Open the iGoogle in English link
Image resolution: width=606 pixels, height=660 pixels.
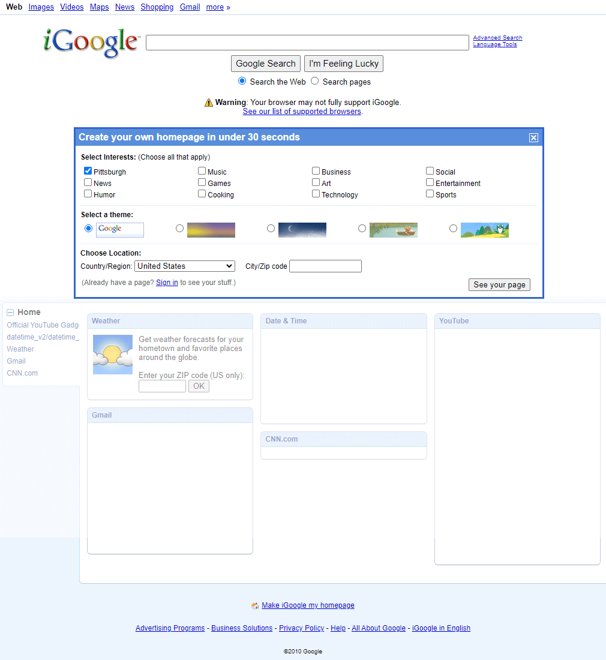(x=441, y=628)
